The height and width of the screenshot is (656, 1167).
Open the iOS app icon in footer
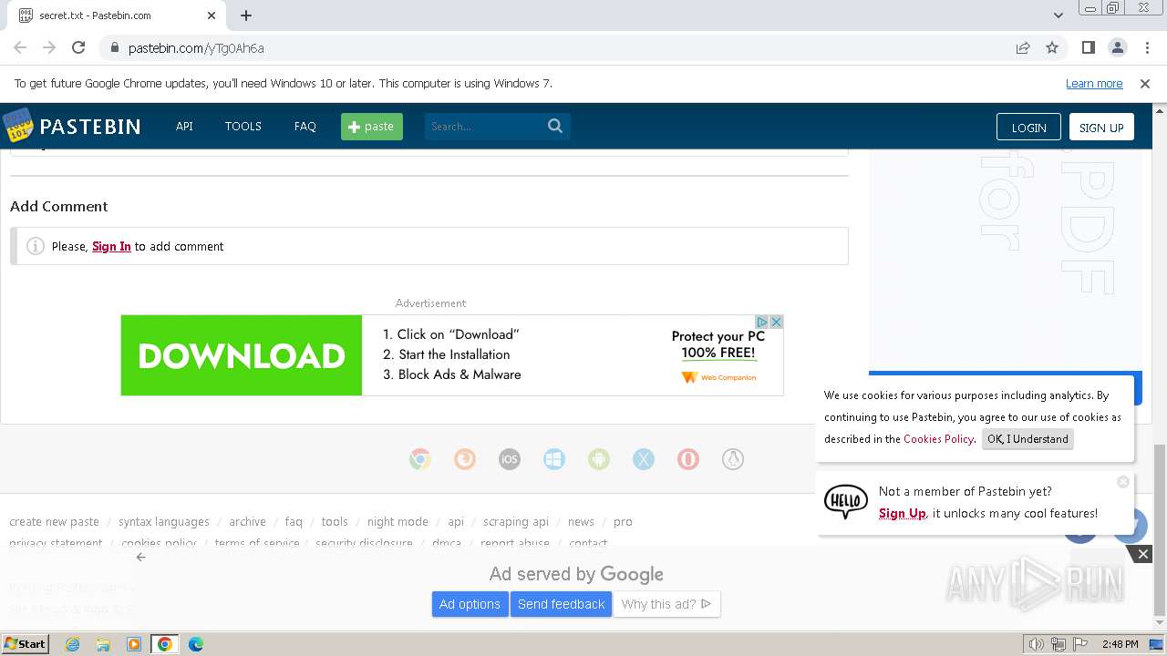[510, 459]
